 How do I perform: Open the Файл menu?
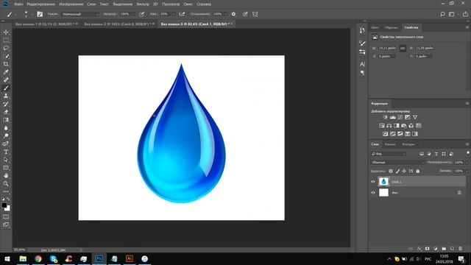18,4
